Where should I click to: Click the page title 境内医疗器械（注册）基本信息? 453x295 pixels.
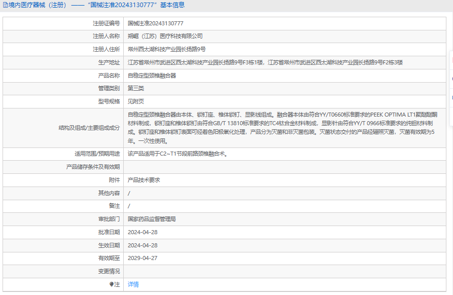[97, 5]
